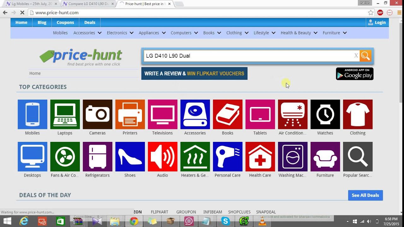The width and height of the screenshot is (404, 227).
Task: Go to the Home menu item
Action: [x=21, y=22]
